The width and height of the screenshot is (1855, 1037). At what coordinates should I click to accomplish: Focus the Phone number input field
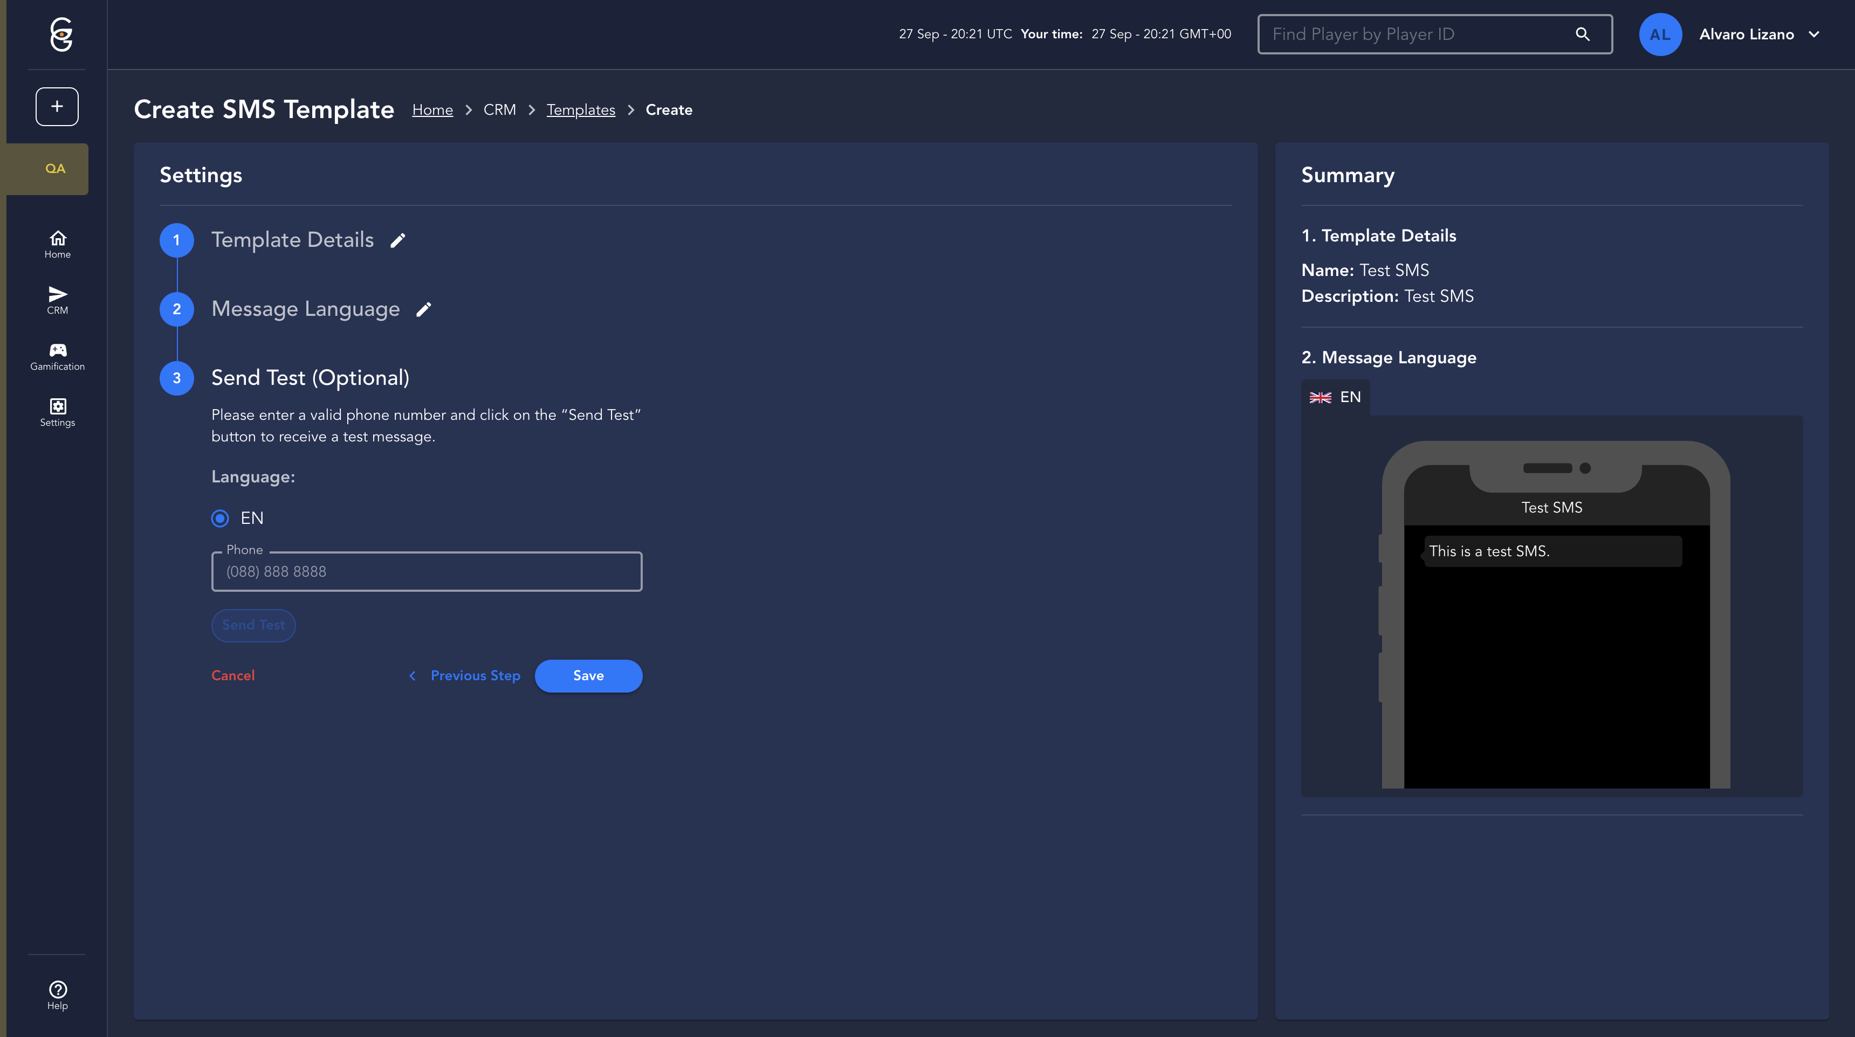427,572
